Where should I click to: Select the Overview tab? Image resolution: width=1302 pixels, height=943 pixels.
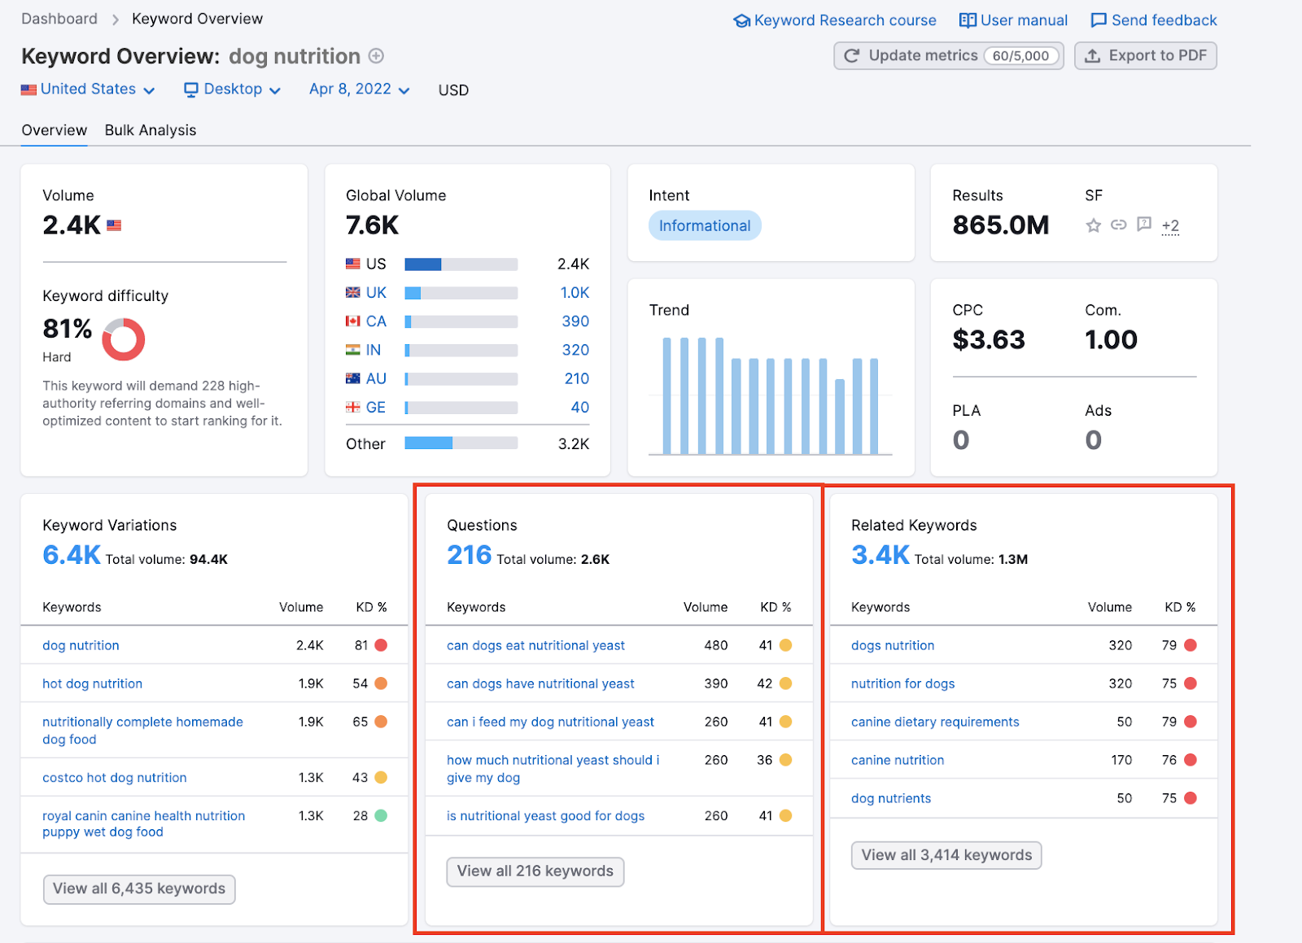(54, 130)
